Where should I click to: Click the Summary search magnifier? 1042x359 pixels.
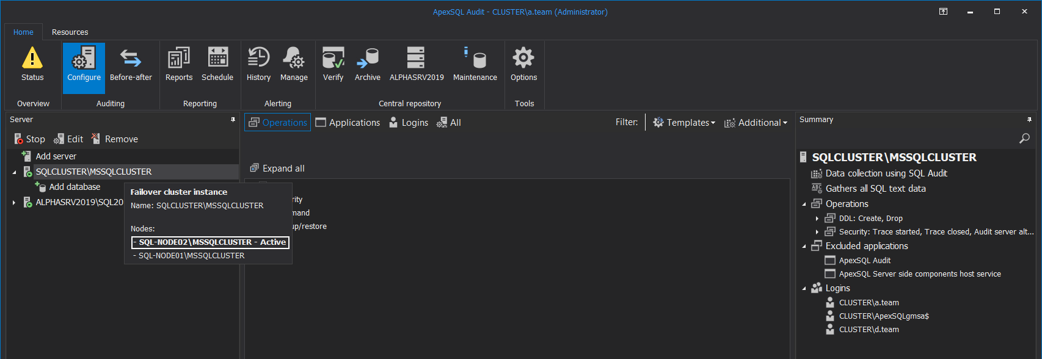coord(1024,139)
